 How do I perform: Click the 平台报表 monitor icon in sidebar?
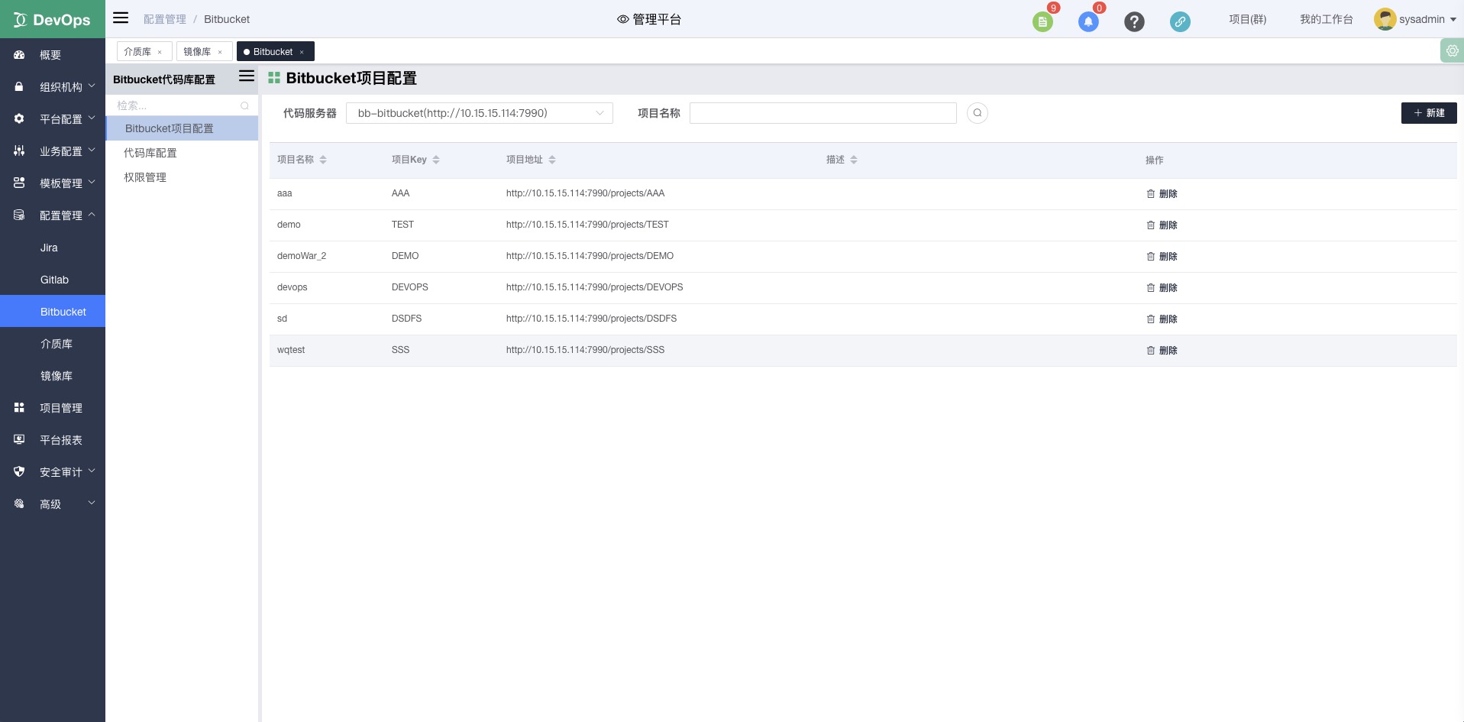pyautogui.click(x=19, y=440)
